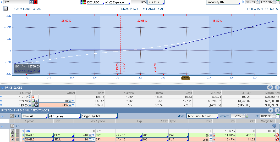This screenshot has width=280, height=142.
Task: Click the lock icon beside 197.02 price slice
Action: coord(33,97)
